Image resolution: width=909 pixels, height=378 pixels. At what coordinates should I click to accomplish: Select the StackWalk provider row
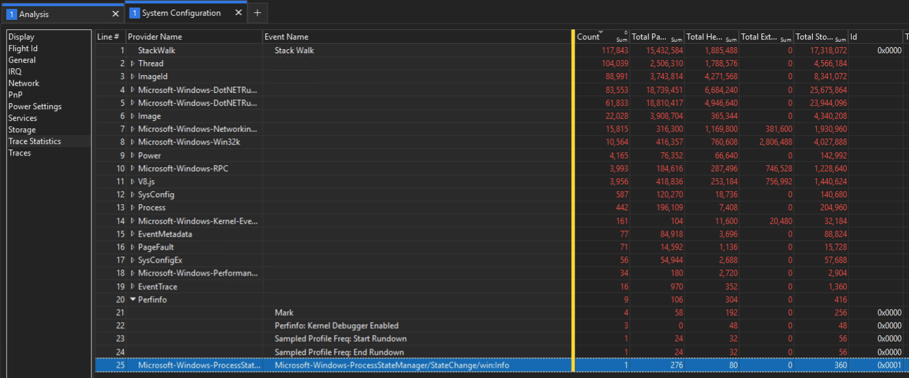click(x=156, y=50)
